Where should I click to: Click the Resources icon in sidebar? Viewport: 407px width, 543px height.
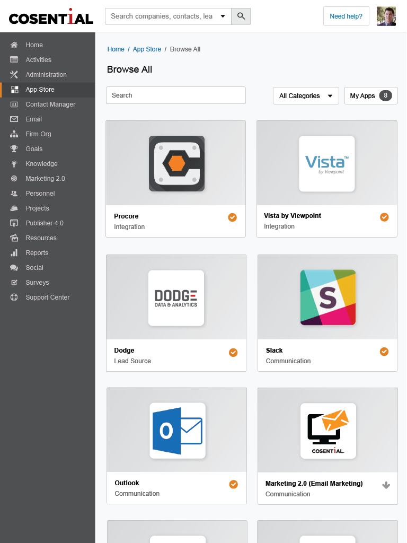pos(14,238)
